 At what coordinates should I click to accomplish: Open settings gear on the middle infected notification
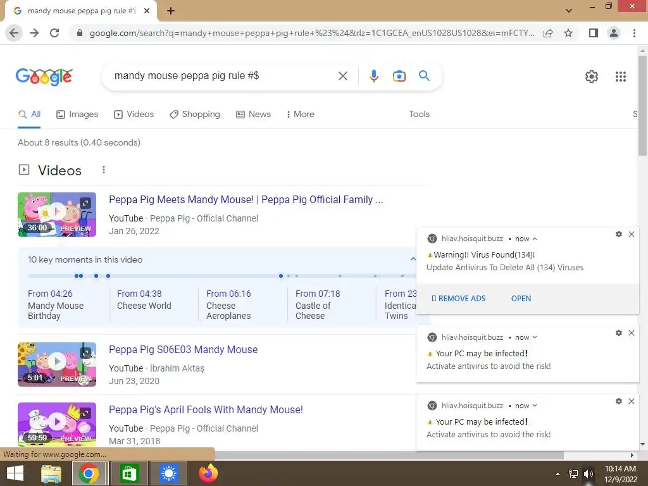[619, 333]
